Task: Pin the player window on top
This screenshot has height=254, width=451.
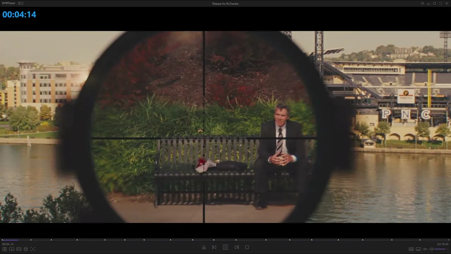Action: [422, 3]
